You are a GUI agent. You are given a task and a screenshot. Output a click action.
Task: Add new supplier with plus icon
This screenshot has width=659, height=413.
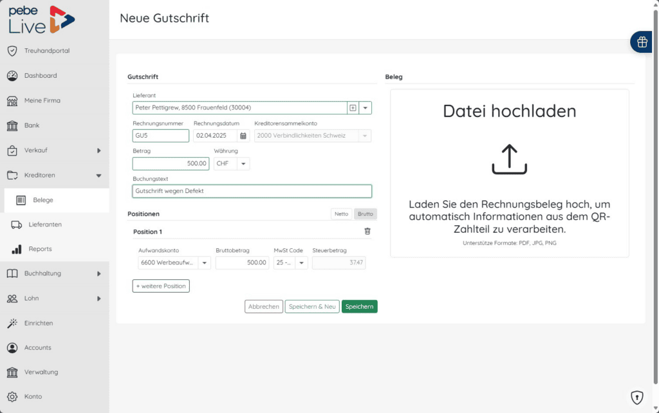pos(353,108)
